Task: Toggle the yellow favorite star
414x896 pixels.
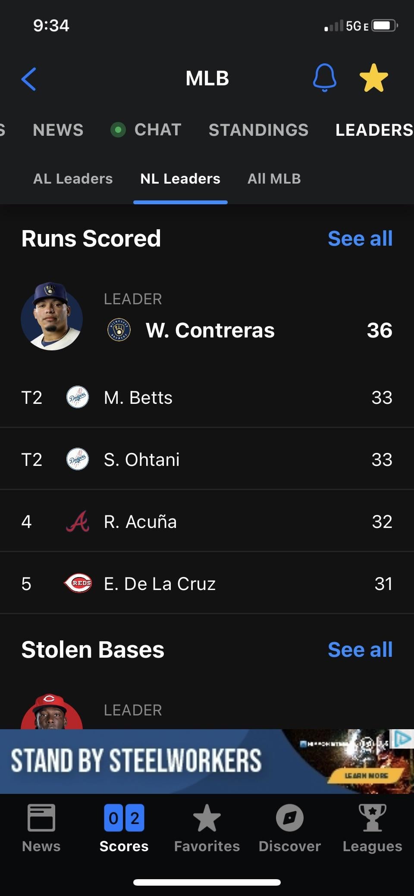Action: [374, 78]
